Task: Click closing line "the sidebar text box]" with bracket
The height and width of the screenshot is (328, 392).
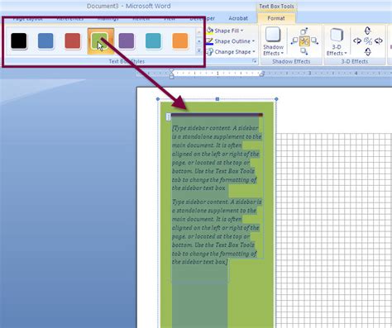Action: coord(200,262)
